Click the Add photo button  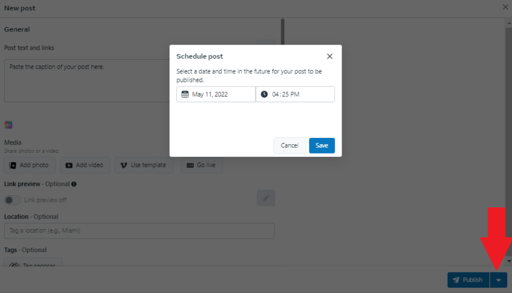coord(29,165)
